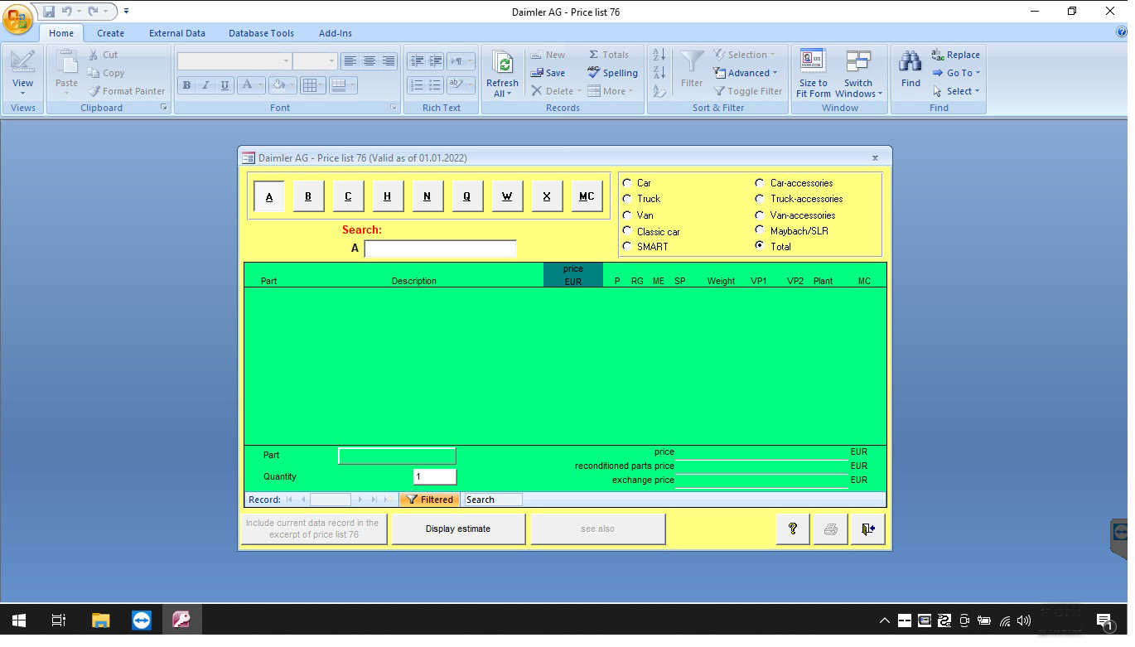Switch to the External Data tab

[177, 33]
